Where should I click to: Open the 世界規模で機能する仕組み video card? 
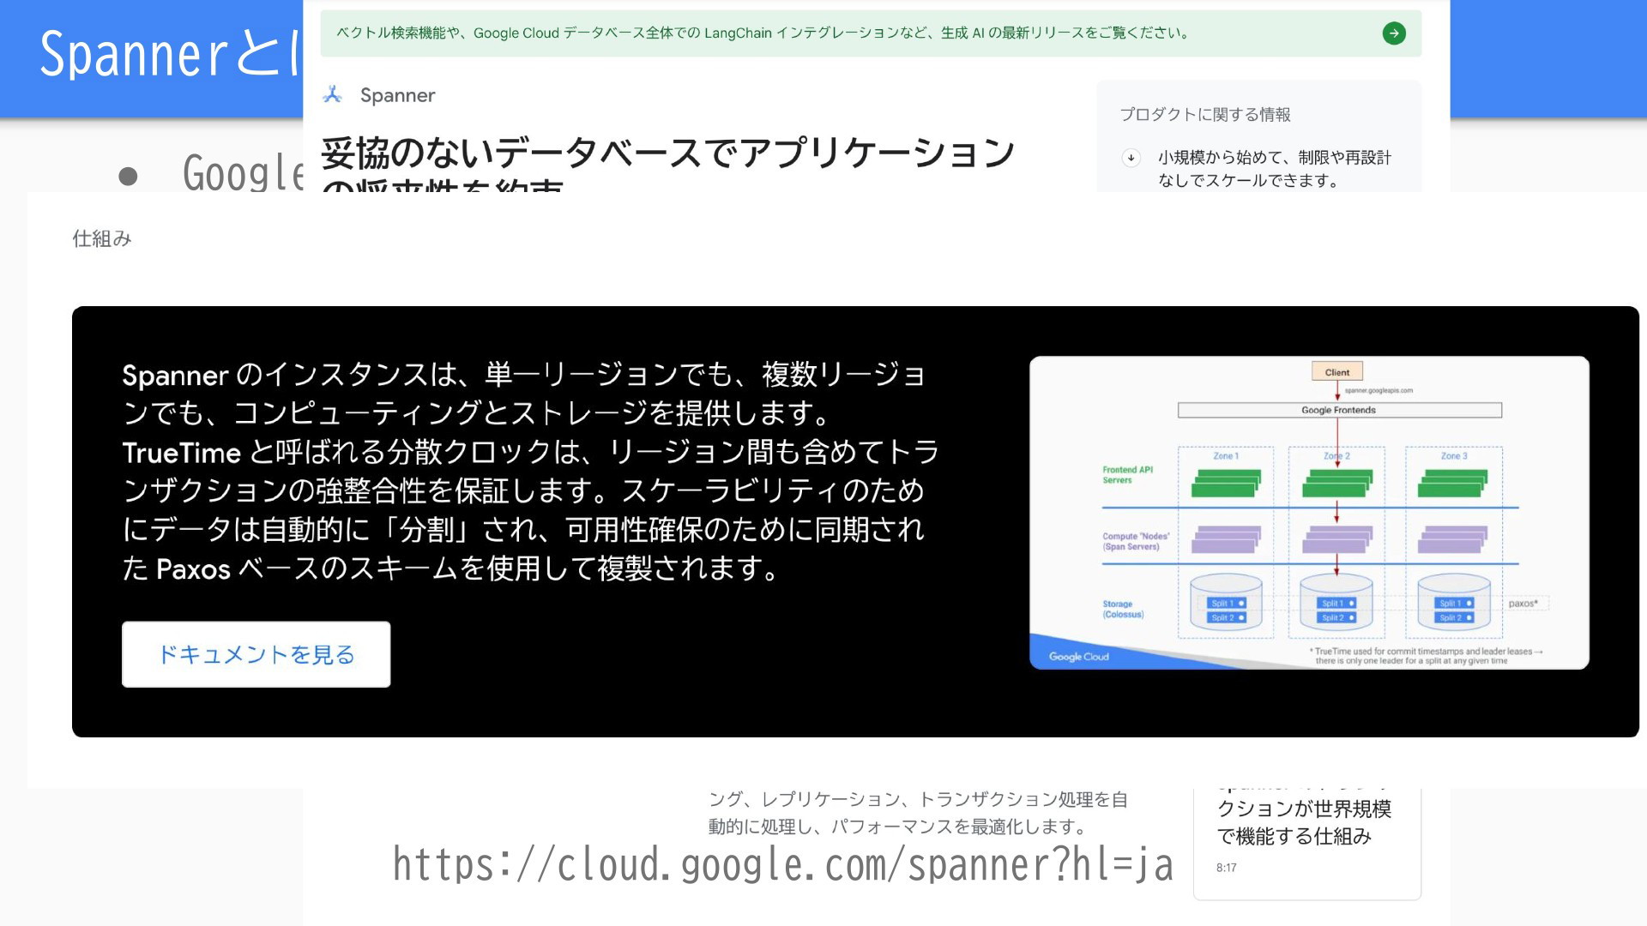pos(1306,845)
